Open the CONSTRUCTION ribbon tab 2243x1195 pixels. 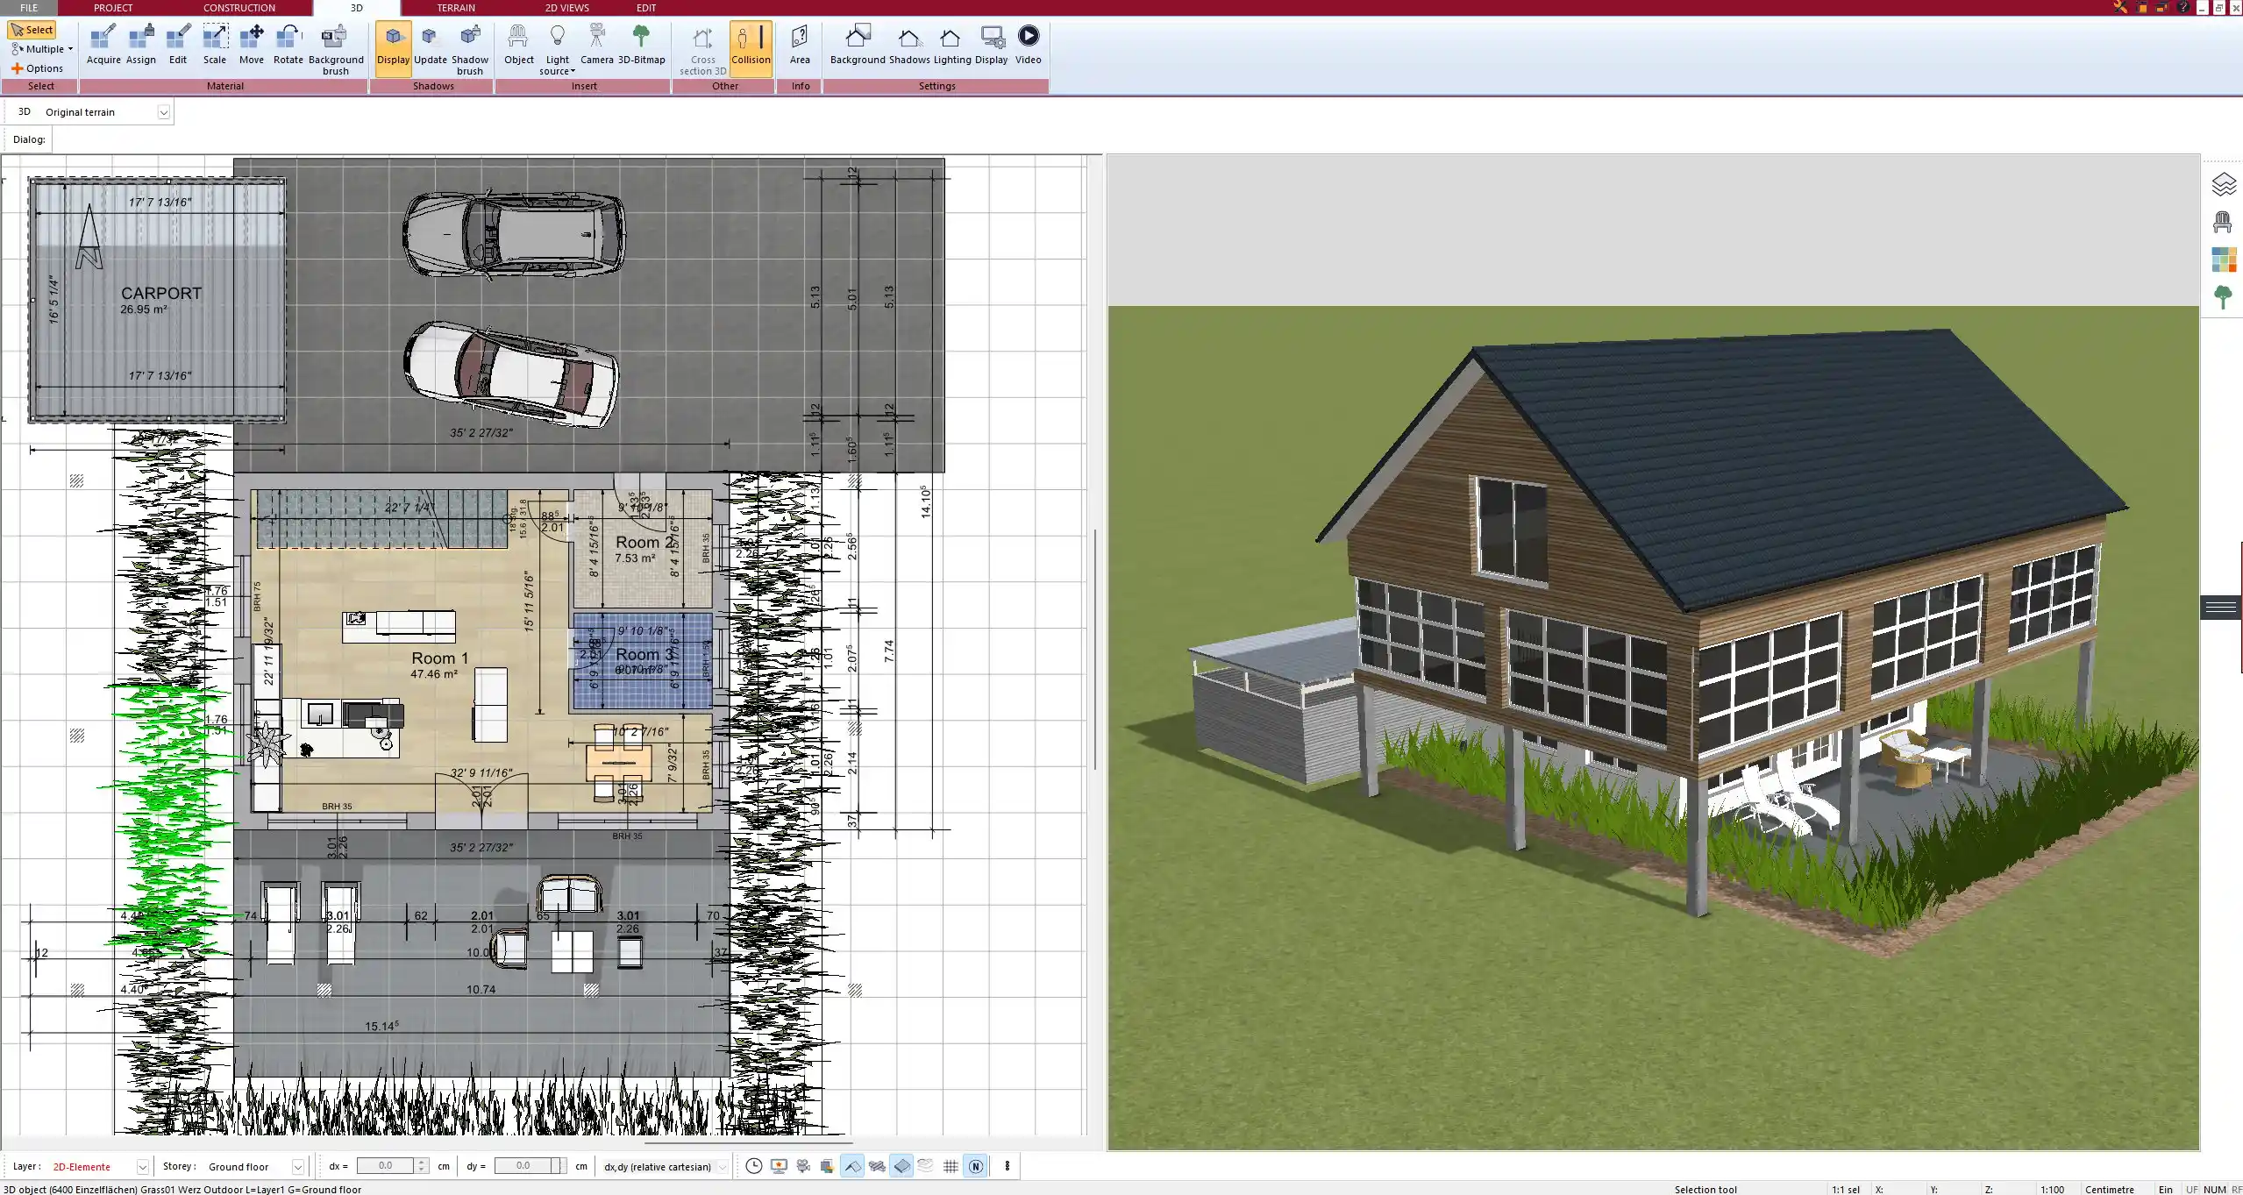click(x=239, y=8)
